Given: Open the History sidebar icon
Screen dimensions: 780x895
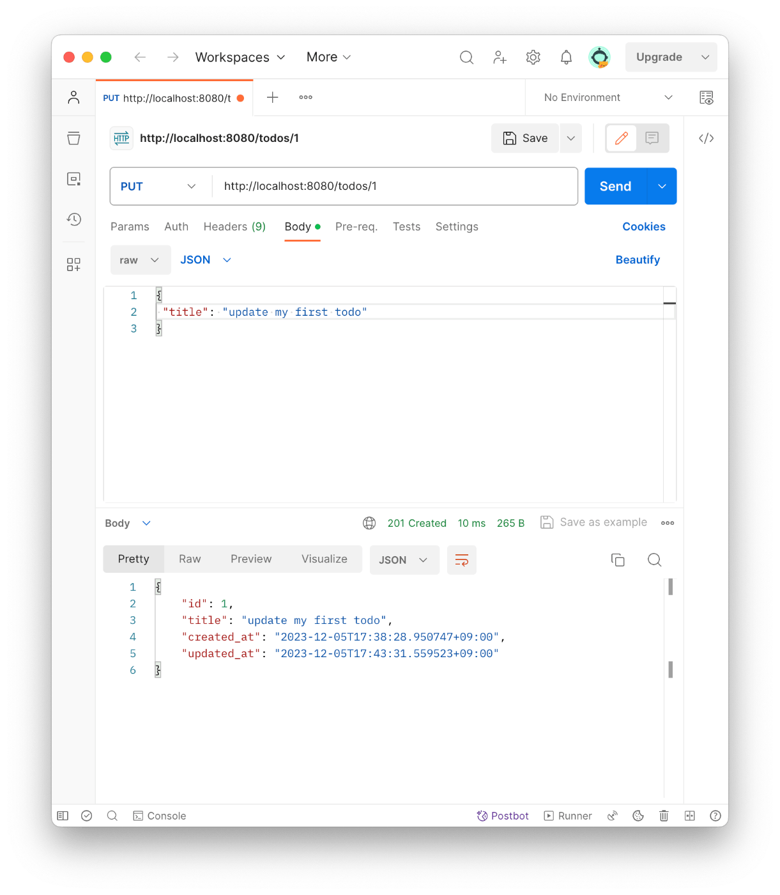Looking at the screenshot, I should [73, 219].
